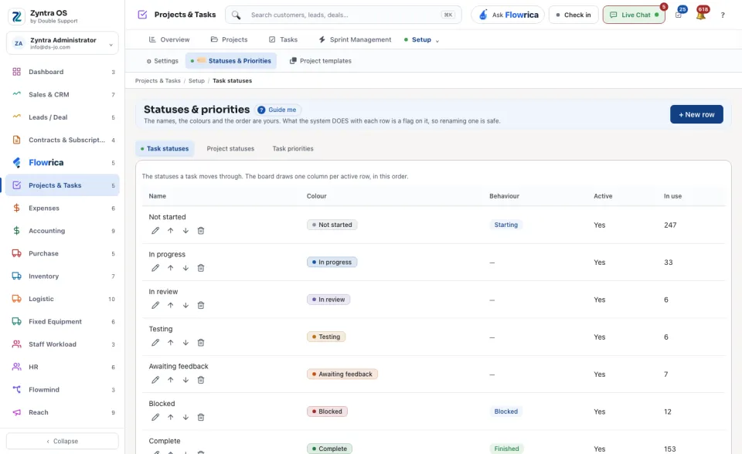The image size is (742, 454).
Task: Delete the In progress status
Action: point(201,268)
